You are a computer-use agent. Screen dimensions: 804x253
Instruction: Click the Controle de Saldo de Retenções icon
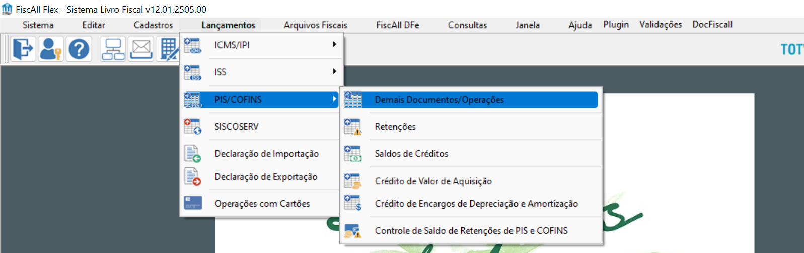pyautogui.click(x=353, y=231)
